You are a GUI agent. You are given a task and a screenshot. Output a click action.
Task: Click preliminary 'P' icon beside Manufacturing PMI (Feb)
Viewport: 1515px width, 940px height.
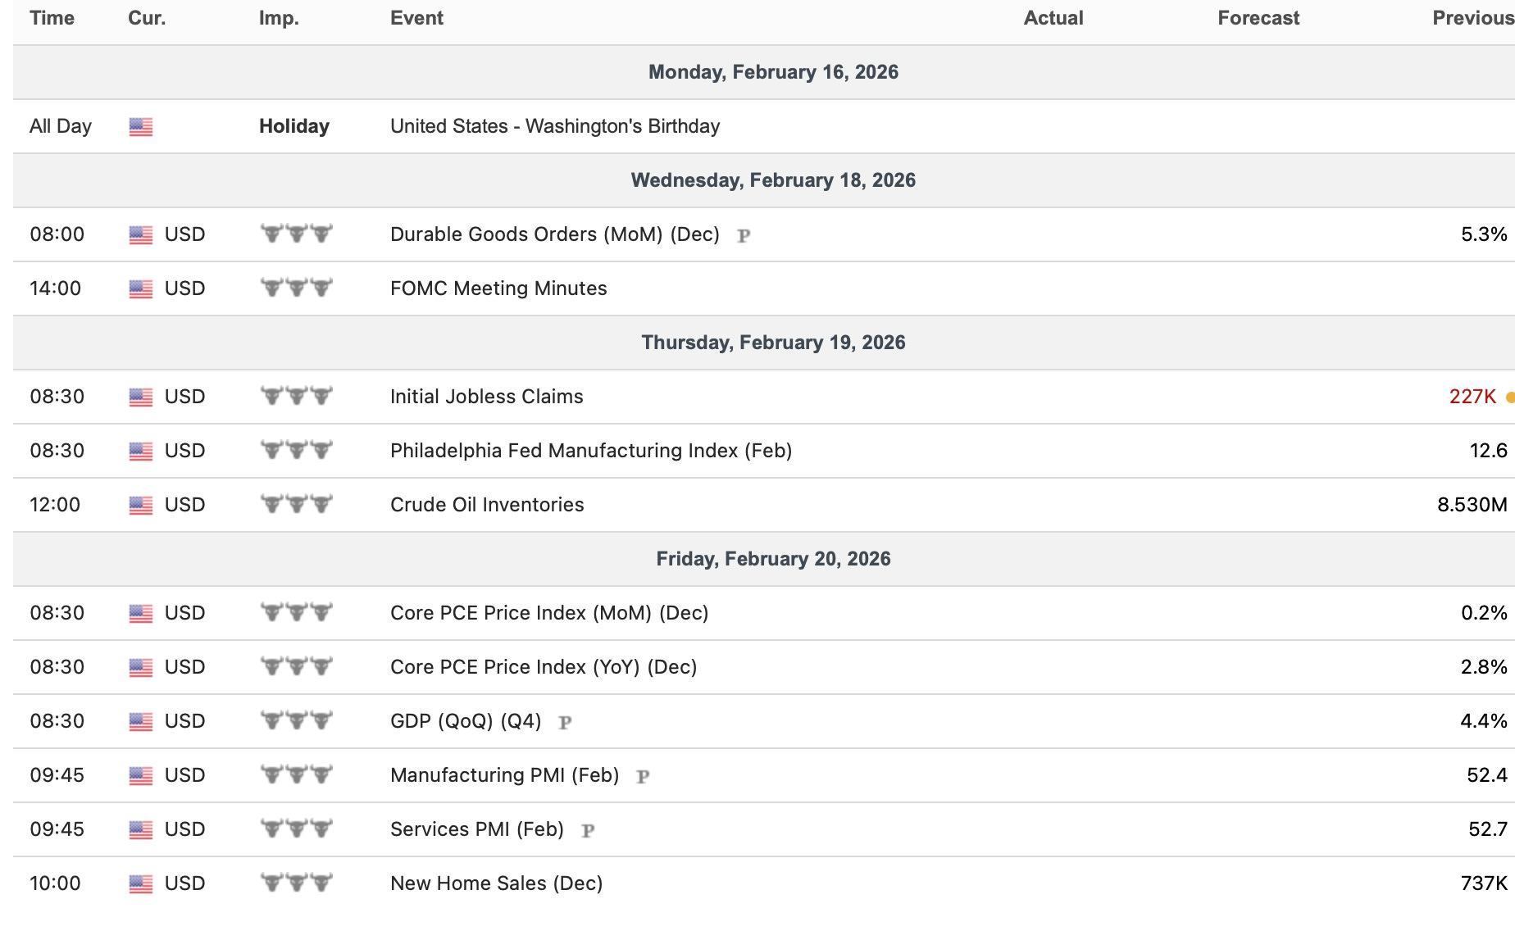click(x=643, y=777)
